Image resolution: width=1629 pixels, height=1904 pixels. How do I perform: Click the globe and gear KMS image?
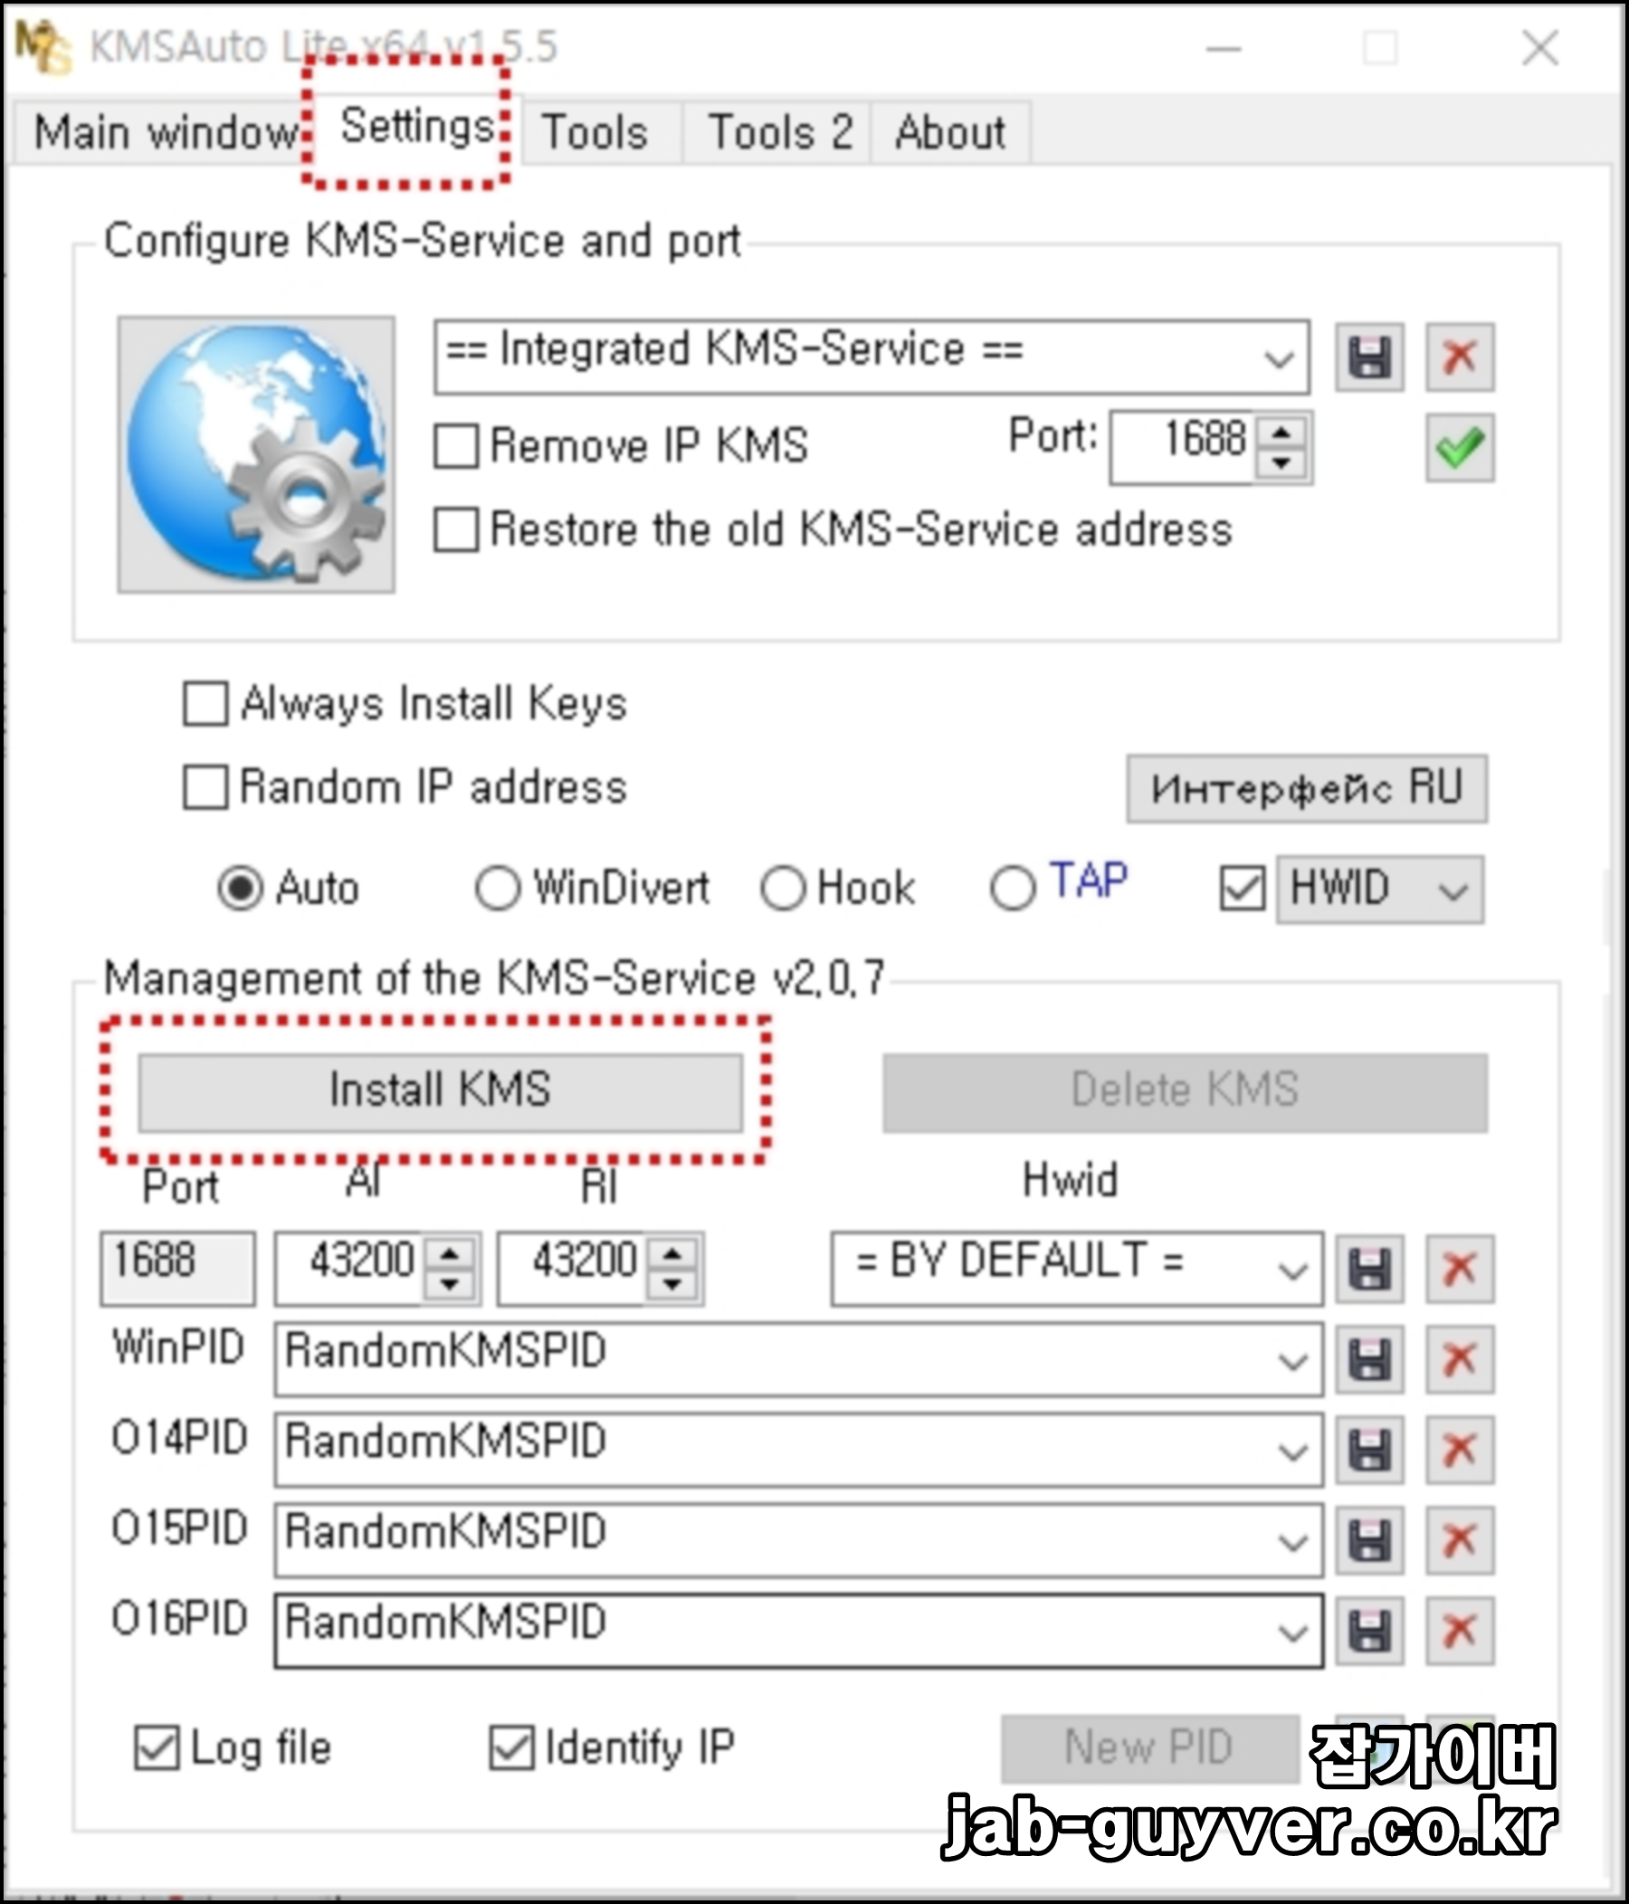point(256,455)
